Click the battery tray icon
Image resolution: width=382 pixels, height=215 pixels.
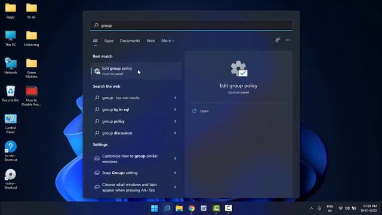354,208
